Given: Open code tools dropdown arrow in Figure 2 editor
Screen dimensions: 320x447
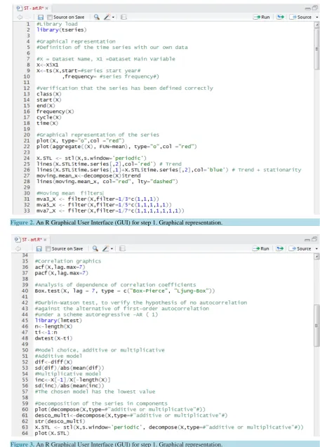Looking at the screenshot, I should (113, 18).
